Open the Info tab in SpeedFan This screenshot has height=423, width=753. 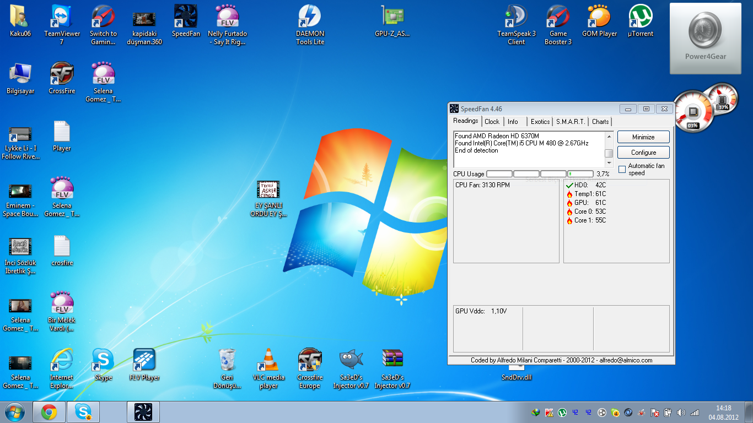tap(513, 122)
